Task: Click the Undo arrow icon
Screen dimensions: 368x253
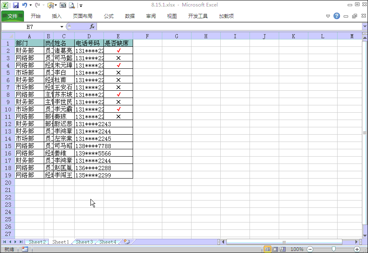Action: [x=25, y=5]
